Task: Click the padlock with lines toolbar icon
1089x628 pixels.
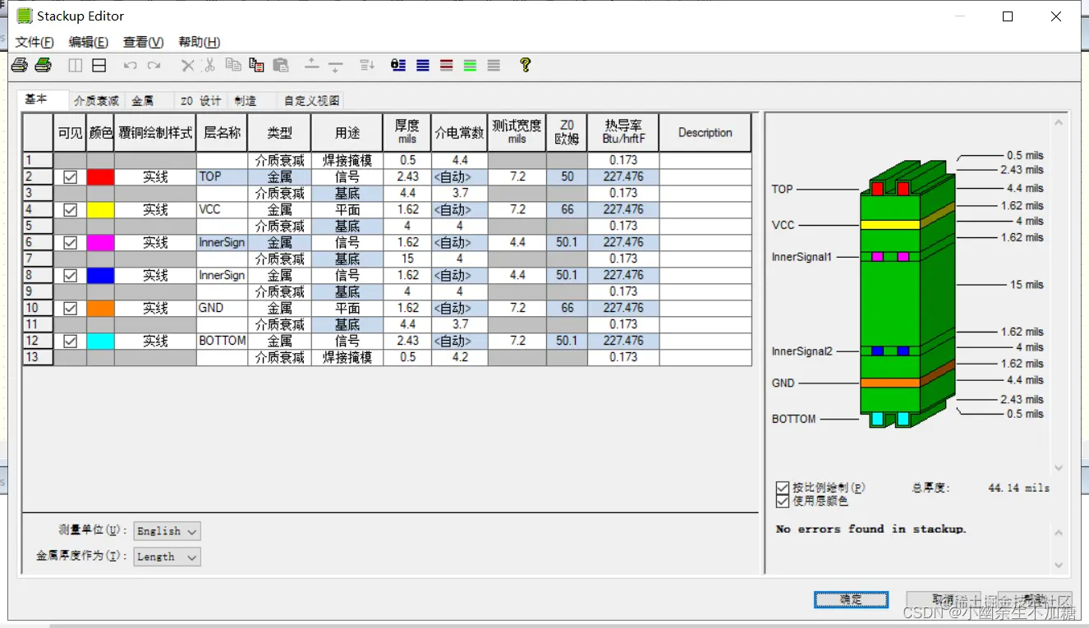Action: coord(398,65)
